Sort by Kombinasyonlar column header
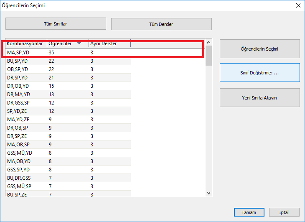Image resolution: width=305 pixels, height=222 pixels. pos(25,43)
